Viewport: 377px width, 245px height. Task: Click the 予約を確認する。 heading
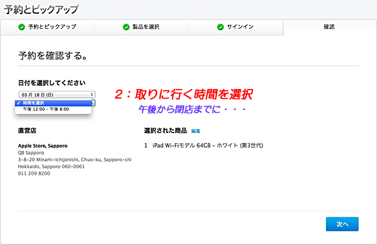tap(52, 56)
